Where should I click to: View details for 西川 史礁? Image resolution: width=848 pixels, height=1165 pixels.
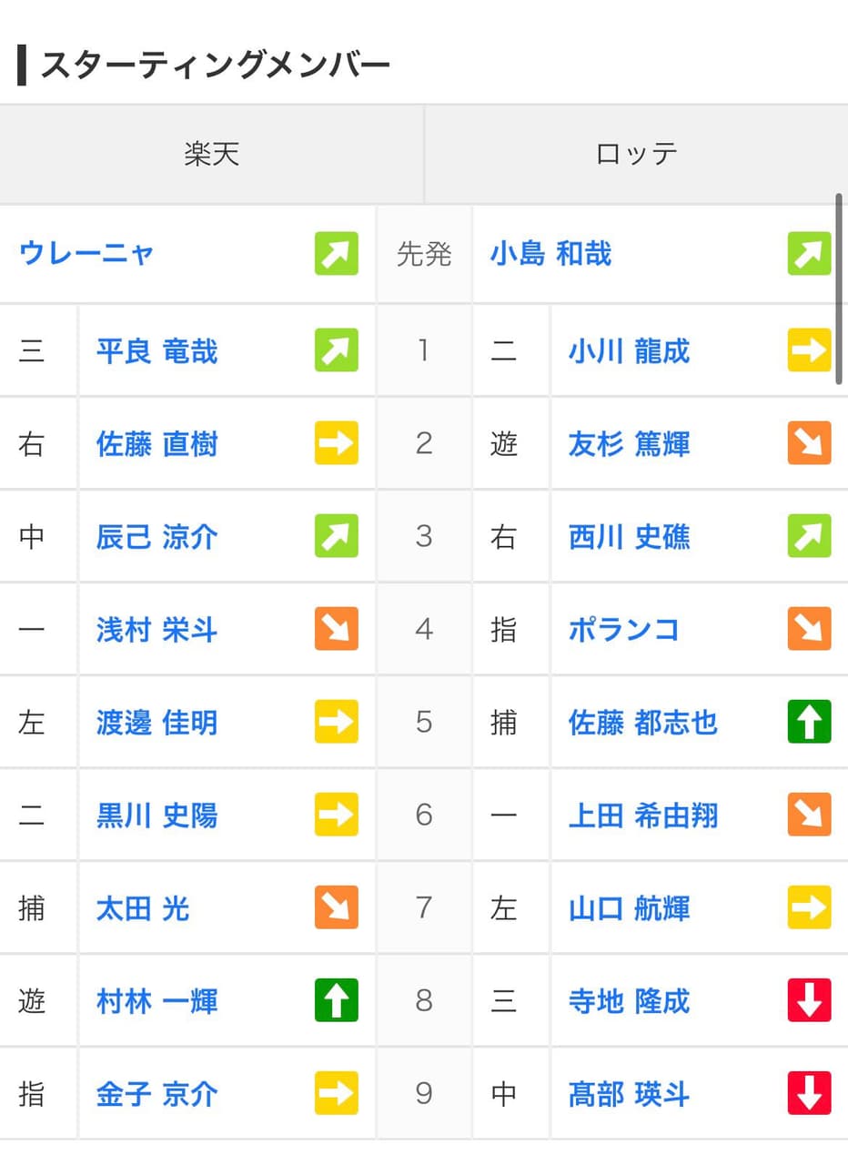tap(629, 537)
